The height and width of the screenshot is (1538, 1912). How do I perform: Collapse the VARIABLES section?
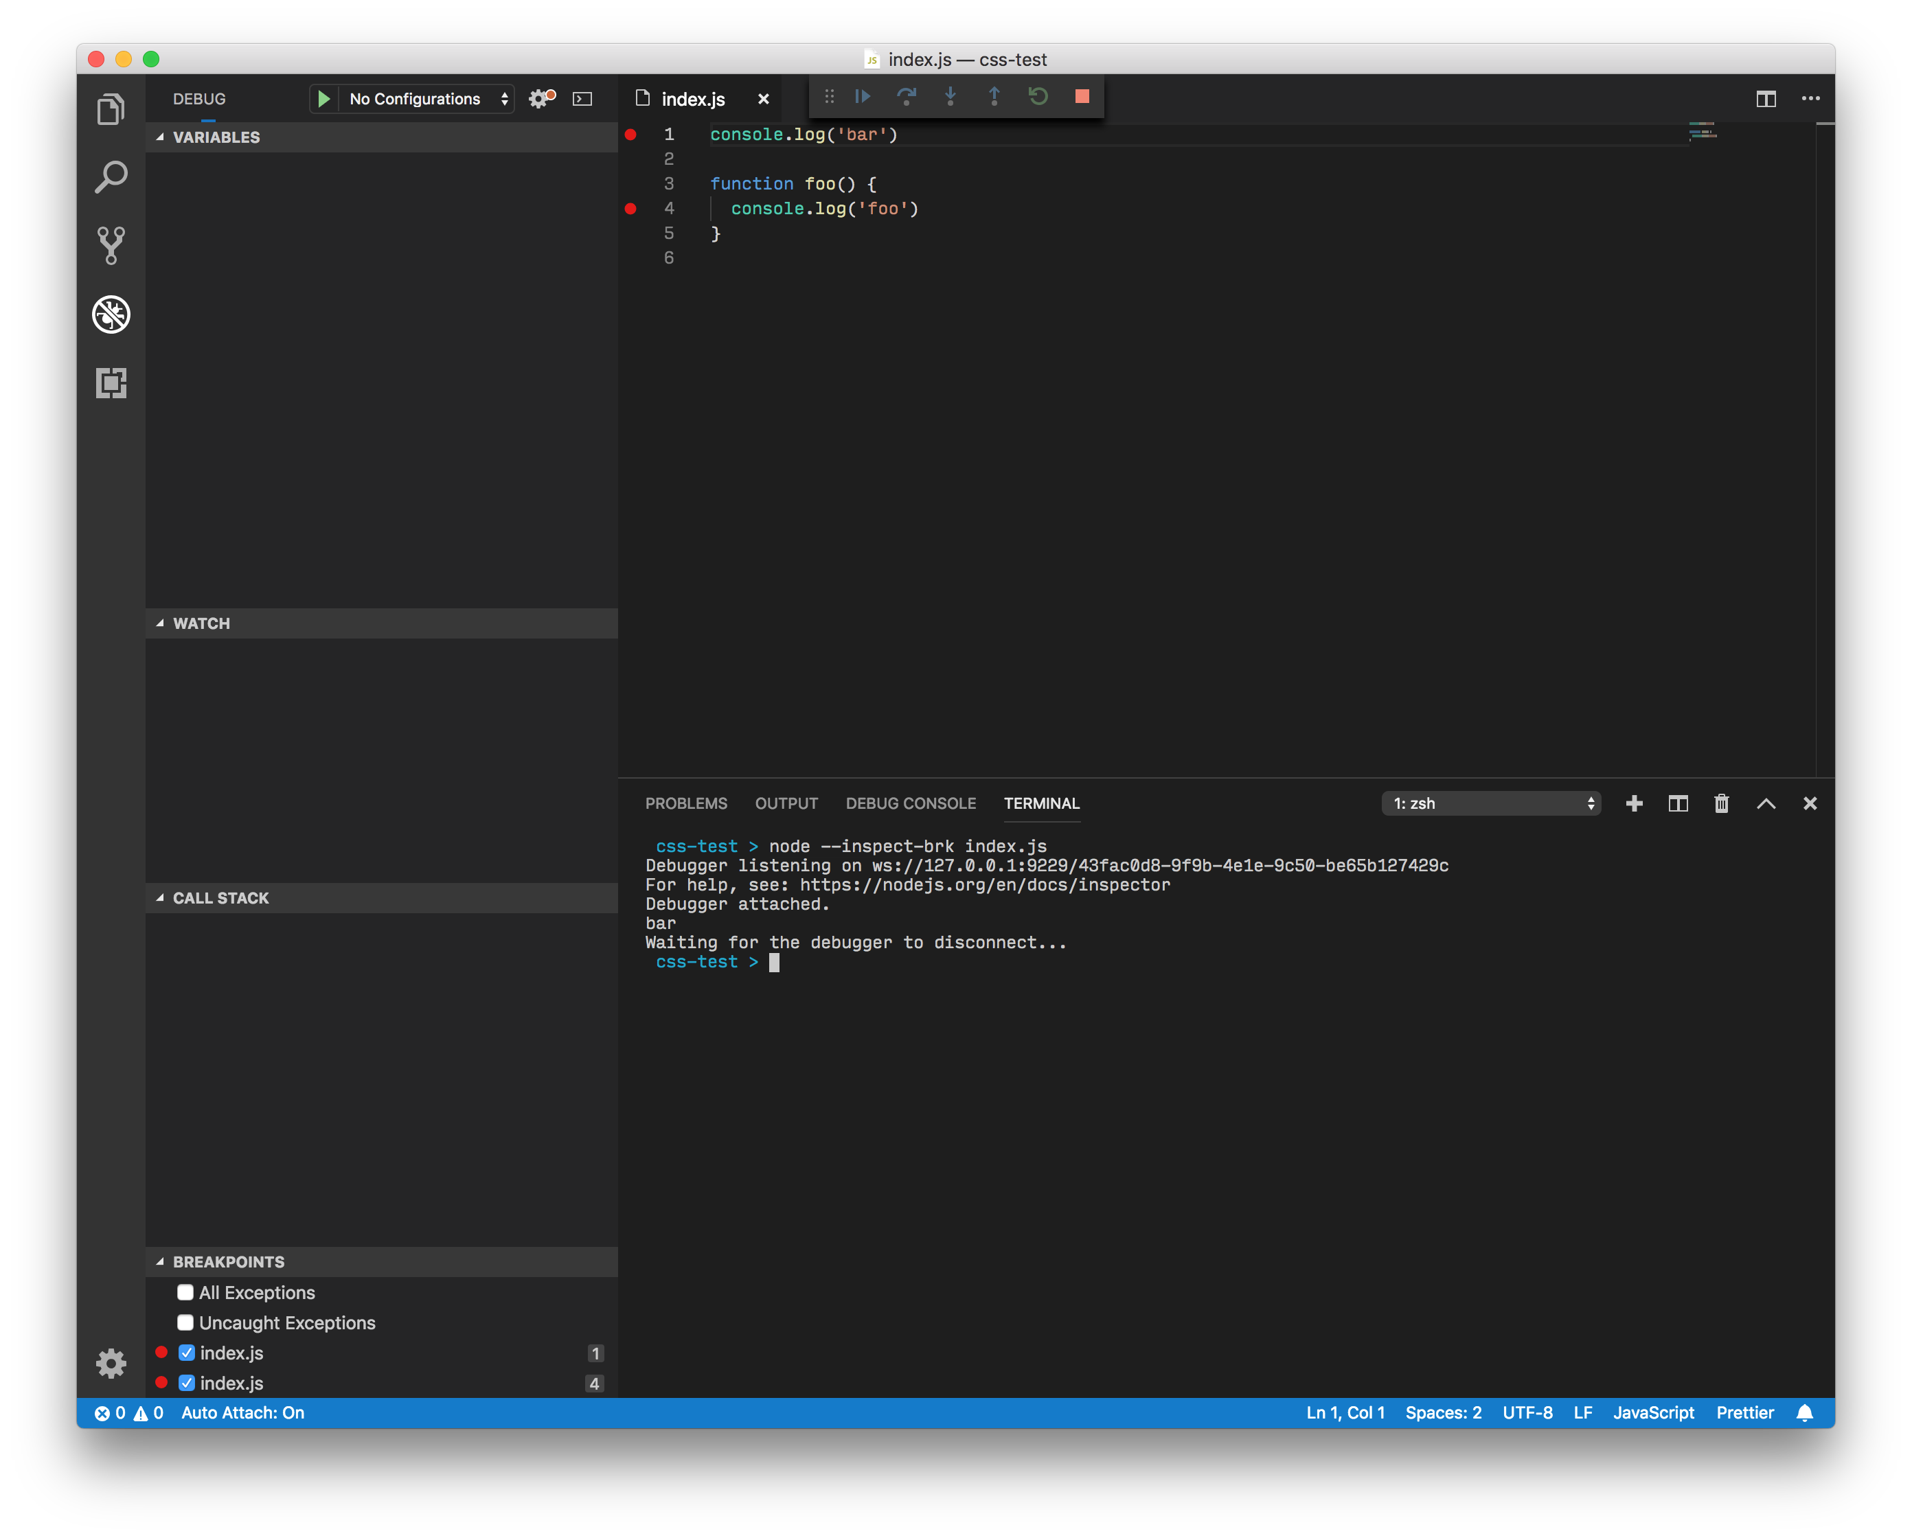tap(381, 137)
